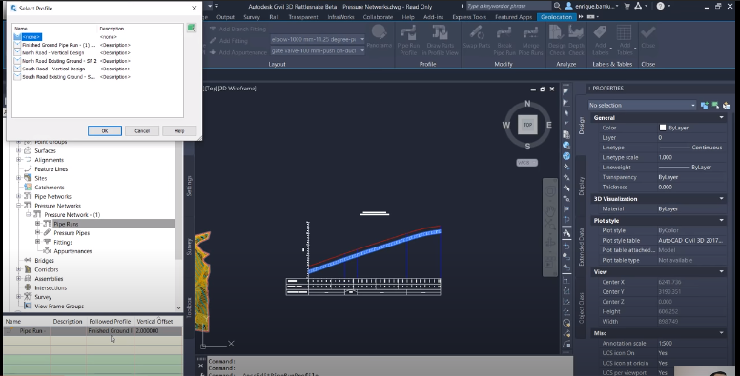Click the Corridors node icon in tree
The image size is (740, 376).
click(28, 269)
